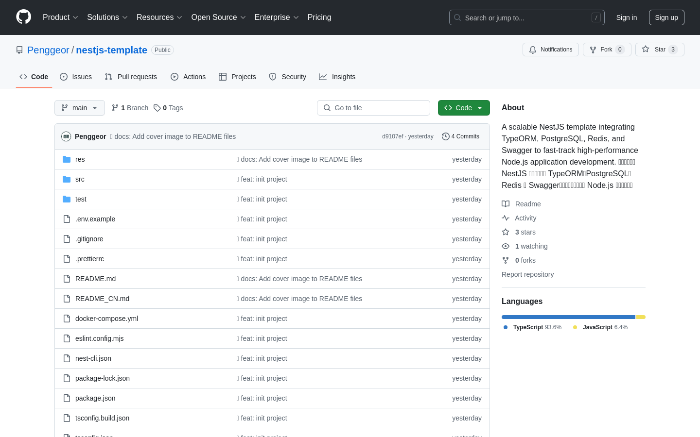Open the eslint.config.mjs file
The height and width of the screenshot is (437, 700).
click(99, 338)
